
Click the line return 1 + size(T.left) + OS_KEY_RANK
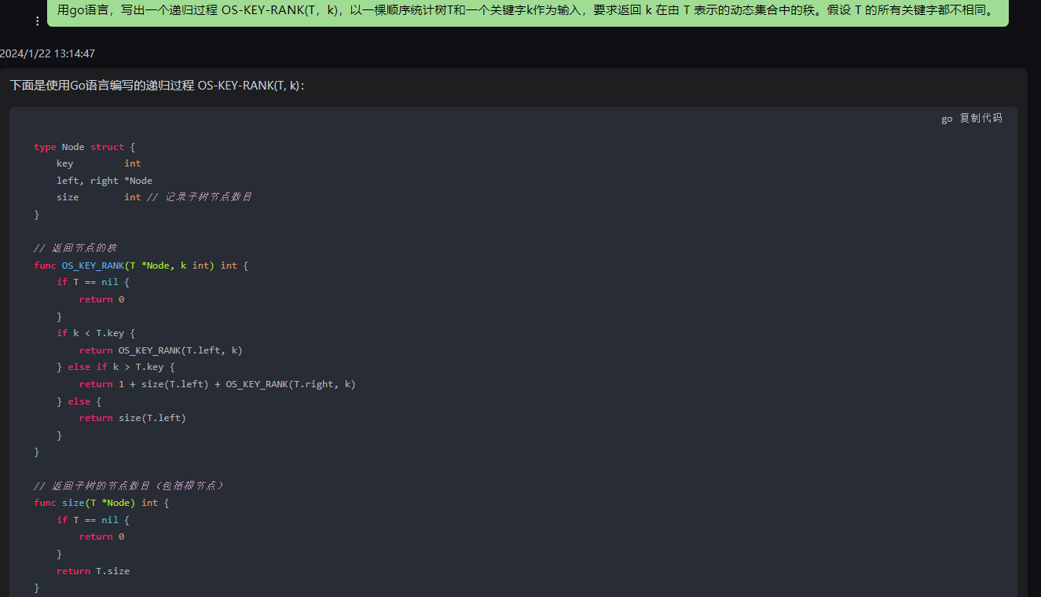tap(218, 384)
